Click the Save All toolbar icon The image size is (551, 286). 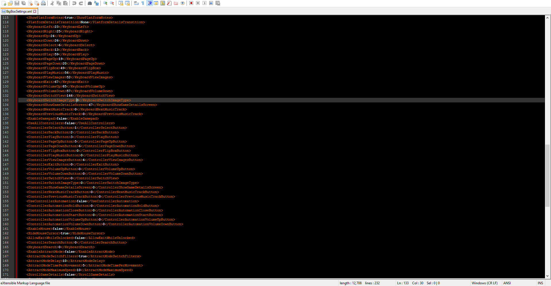[x=24, y=3]
